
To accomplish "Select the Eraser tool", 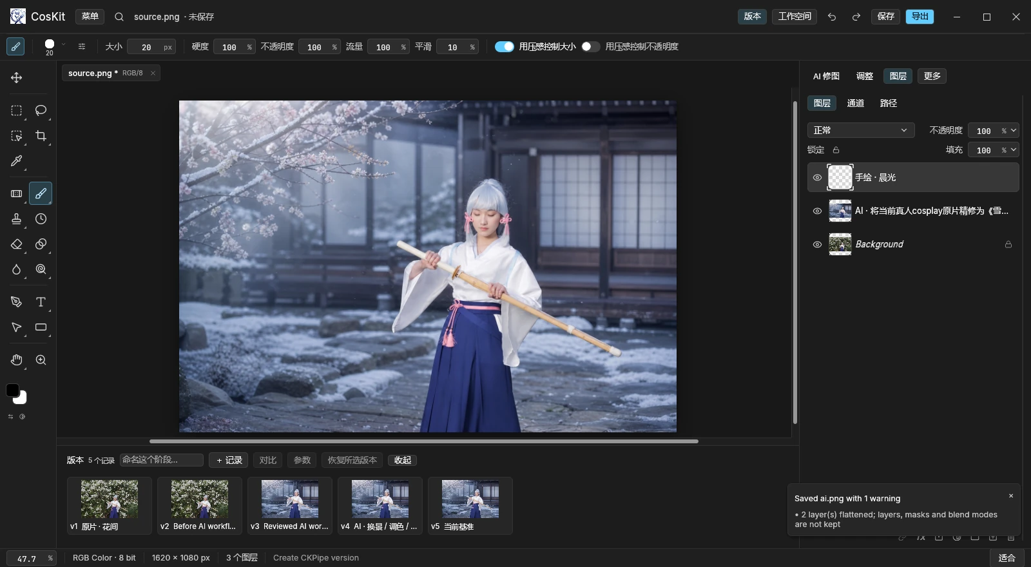I will click(17, 244).
